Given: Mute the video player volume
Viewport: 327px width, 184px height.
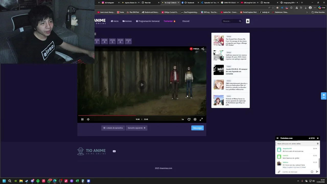Looking at the screenshot, I should 88,119.
